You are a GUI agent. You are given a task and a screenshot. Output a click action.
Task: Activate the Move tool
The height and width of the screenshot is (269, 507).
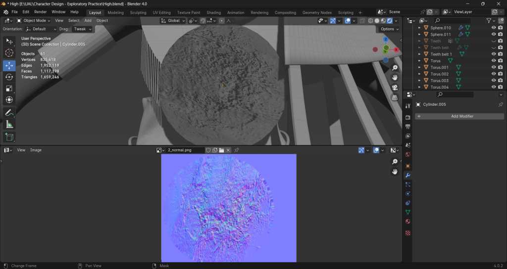pos(9,66)
